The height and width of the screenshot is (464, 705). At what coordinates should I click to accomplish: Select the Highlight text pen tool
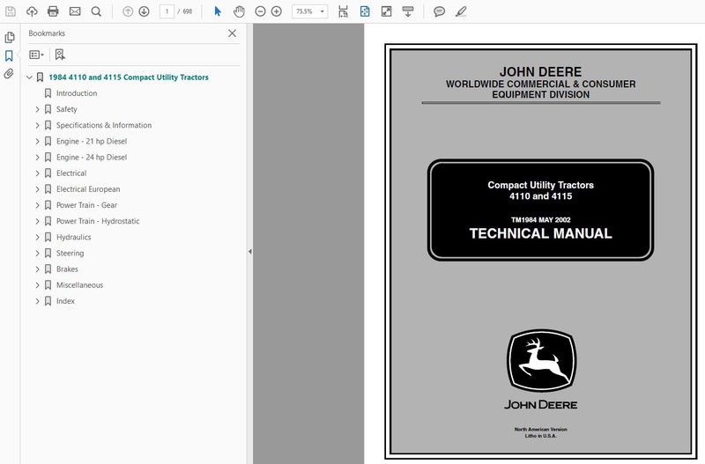tap(461, 11)
